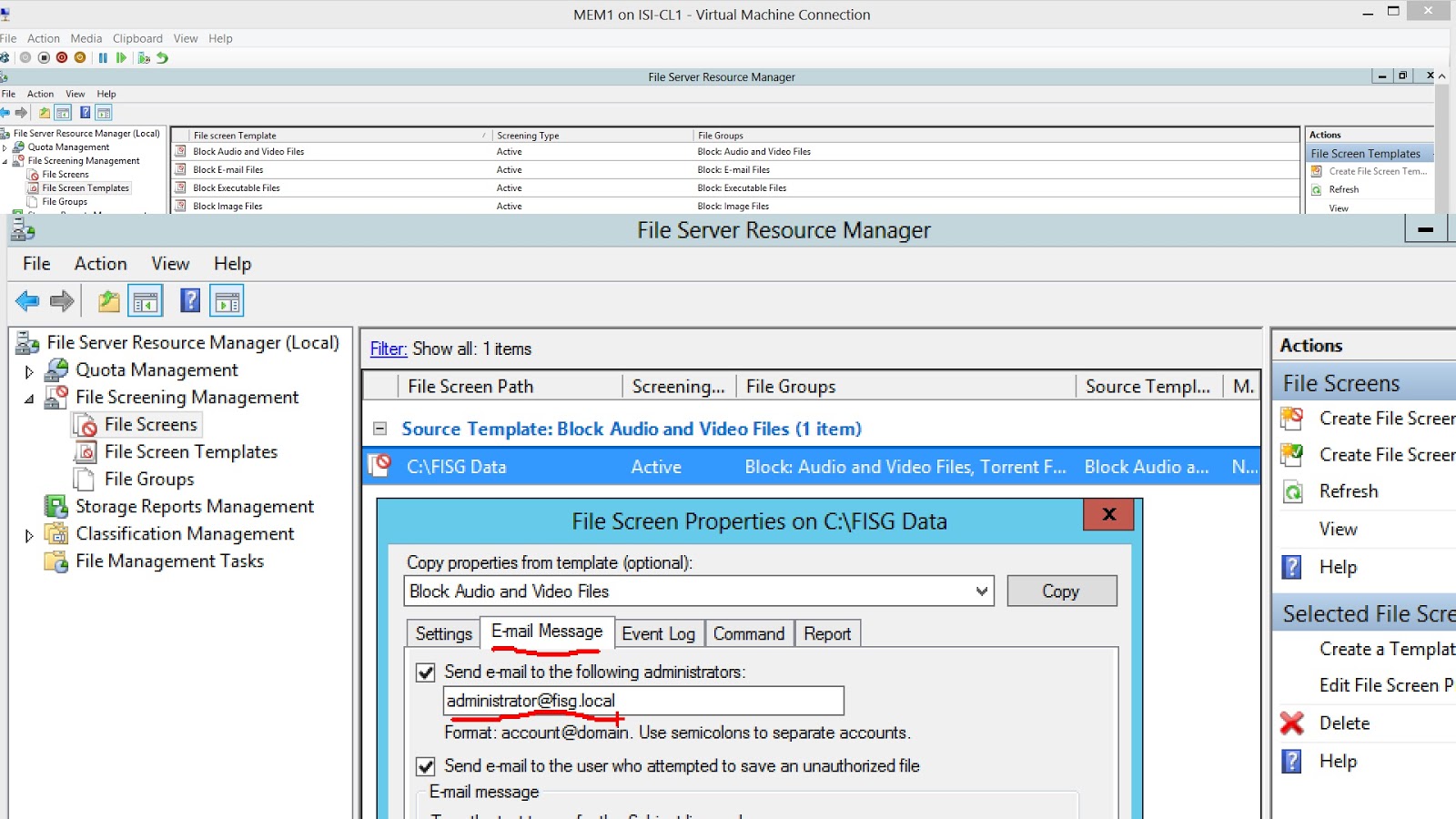
Task: Enable send e-mail to attempting user checkbox
Action: [x=426, y=766]
